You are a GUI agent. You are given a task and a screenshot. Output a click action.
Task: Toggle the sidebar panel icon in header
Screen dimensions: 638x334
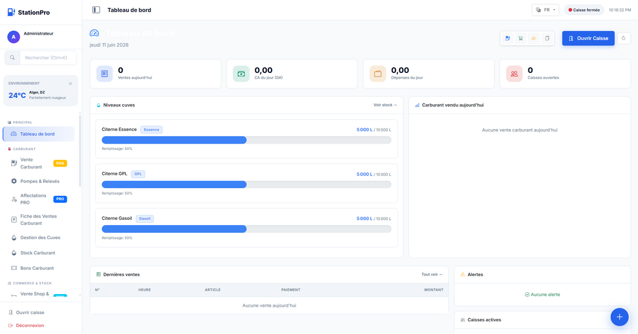coord(96,10)
